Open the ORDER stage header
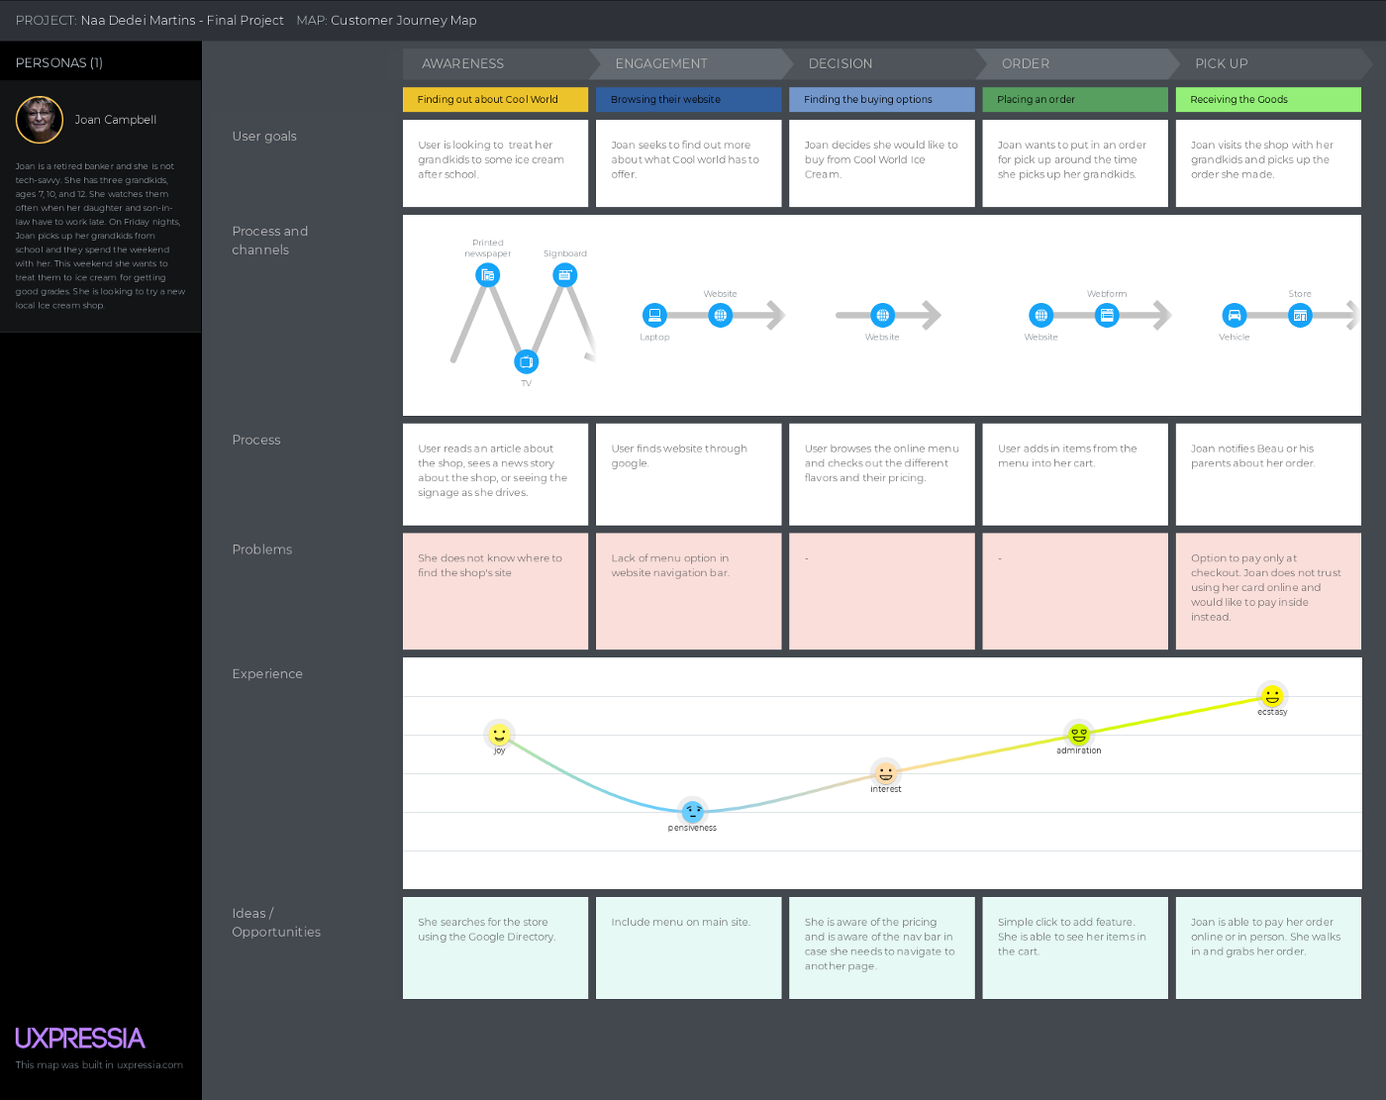The width and height of the screenshot is (1386, 1100). pyautogui.click(x=1075, y=63)
